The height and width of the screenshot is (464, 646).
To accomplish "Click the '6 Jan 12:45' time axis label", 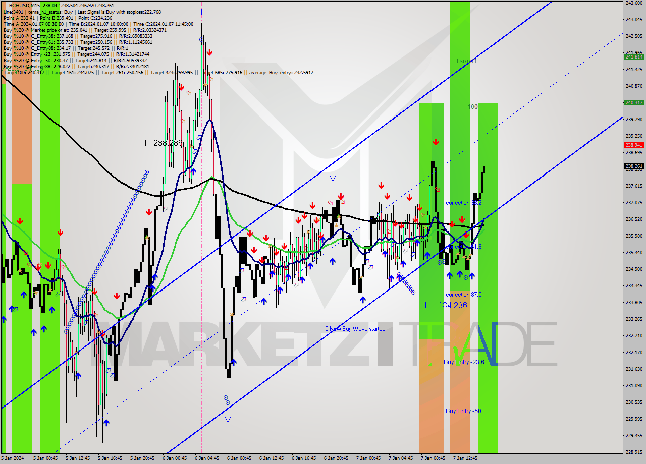I will pyautogui.click(x=271, y=459).
